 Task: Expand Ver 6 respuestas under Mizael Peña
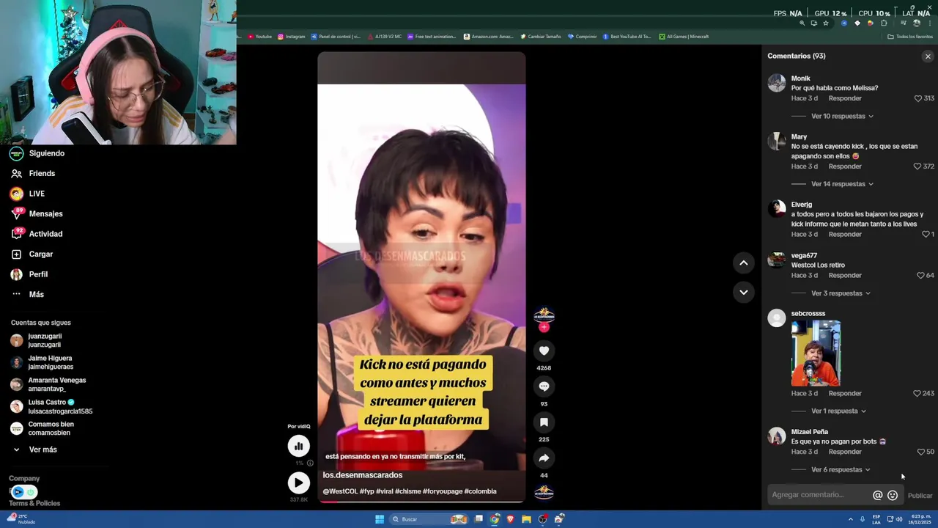point(841,470)
